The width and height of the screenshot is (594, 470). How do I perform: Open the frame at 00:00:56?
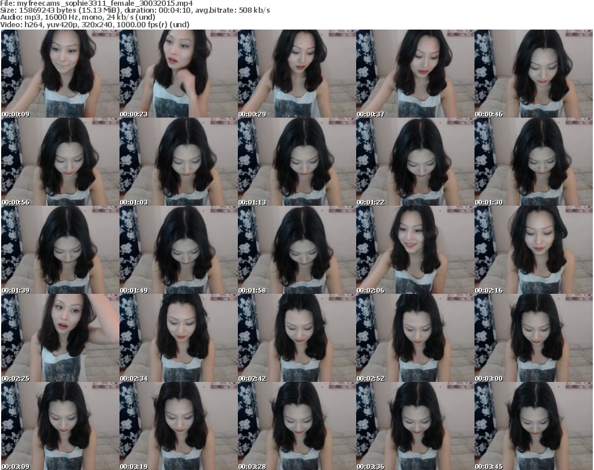click(x=60, y=162)
